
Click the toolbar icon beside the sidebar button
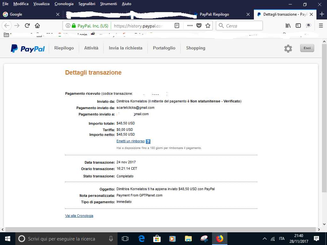point(308,26)
